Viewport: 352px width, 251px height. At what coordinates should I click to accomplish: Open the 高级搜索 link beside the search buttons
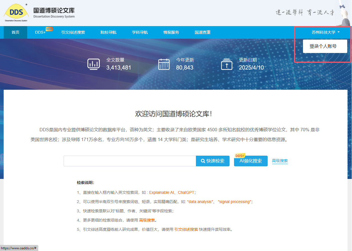(280, 161)
